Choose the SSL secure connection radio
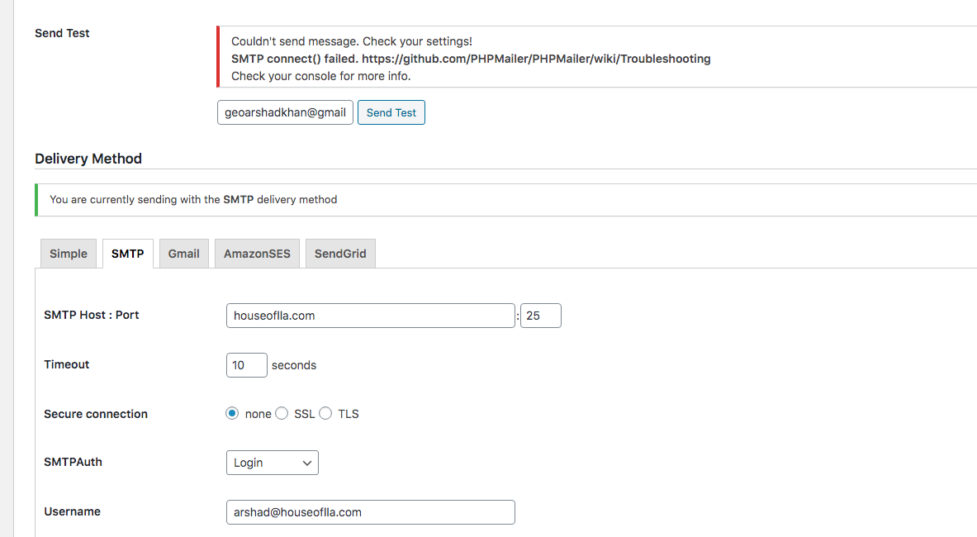Screen dimensions: 977x537 click(282, 414)
